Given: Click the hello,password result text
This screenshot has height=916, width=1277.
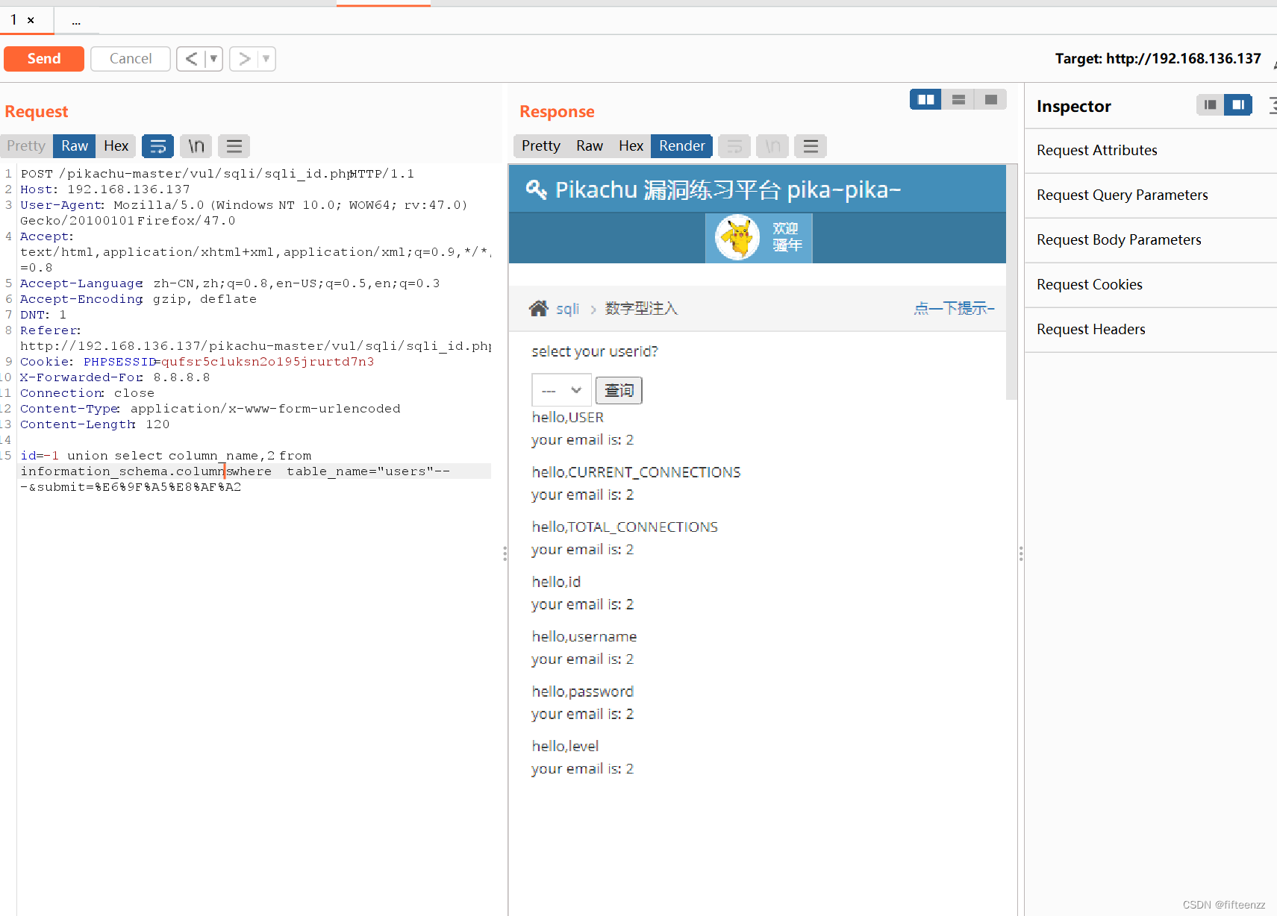Looking at the screenshot, I should (583, 691).
